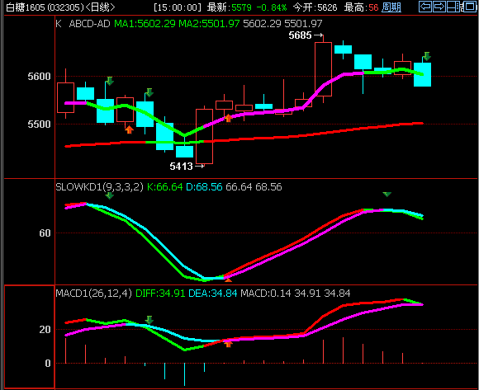Viewport: 479px width, 390px height.
Task: Select the large red candle reaching 5685
Action: point(323,69)
